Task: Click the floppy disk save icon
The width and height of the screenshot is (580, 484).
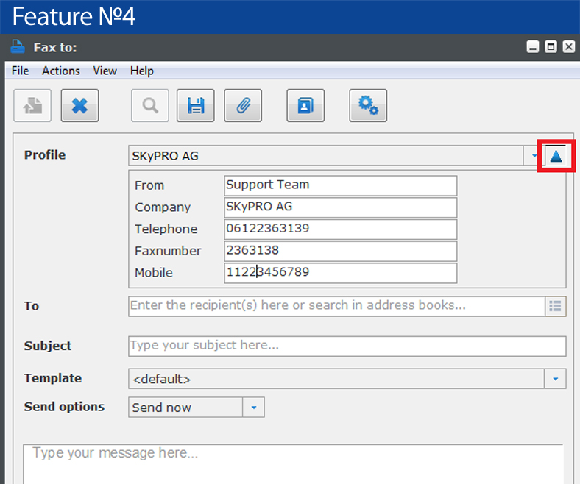Action: tap(195, 105)
